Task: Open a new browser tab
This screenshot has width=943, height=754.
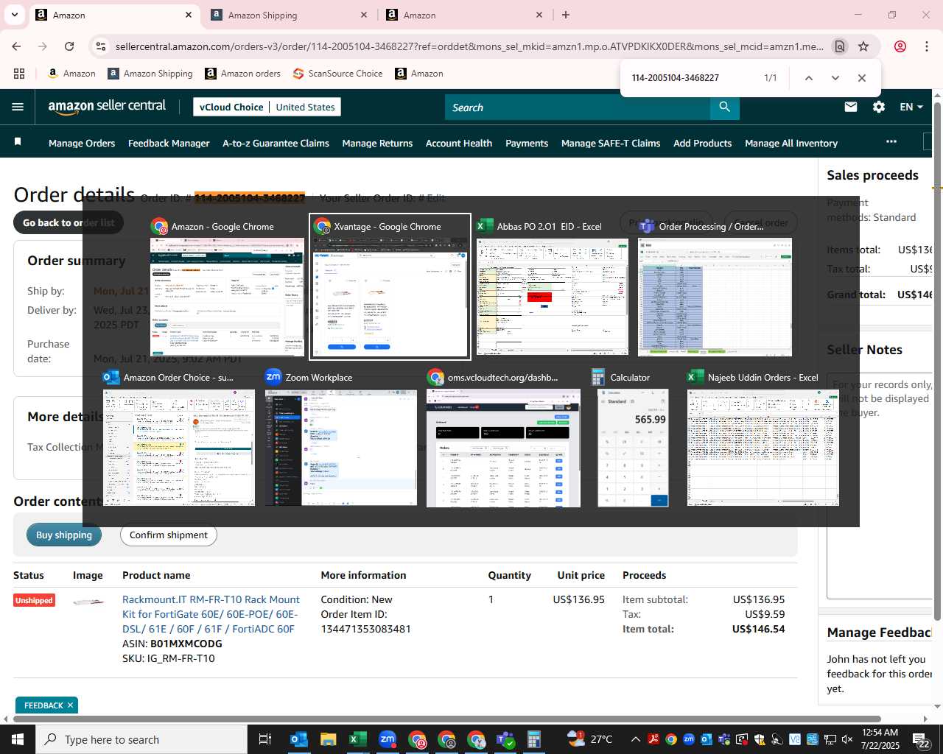Action: point(566,15)
